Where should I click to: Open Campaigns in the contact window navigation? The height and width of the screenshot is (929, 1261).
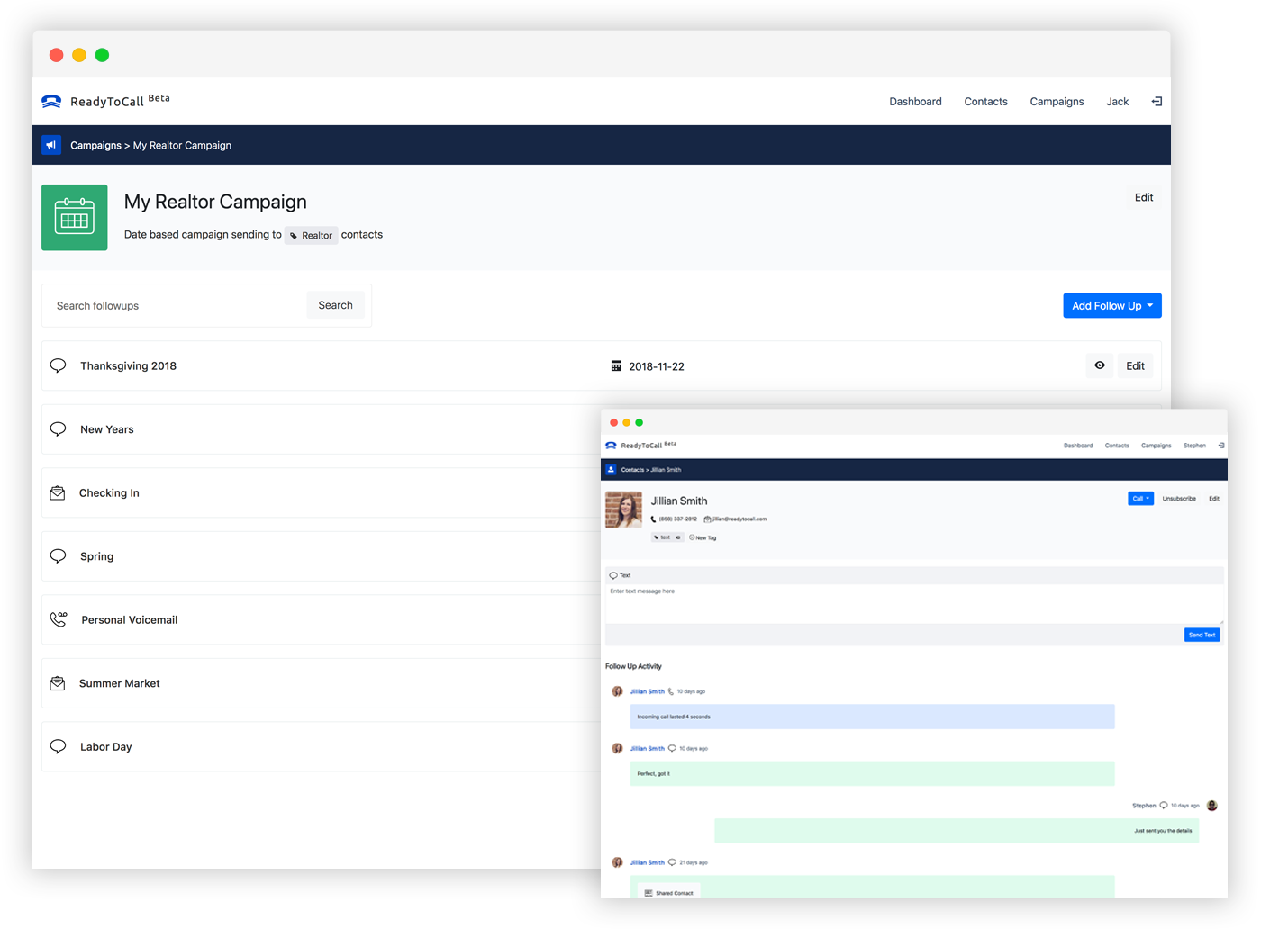pos(1157,446)
